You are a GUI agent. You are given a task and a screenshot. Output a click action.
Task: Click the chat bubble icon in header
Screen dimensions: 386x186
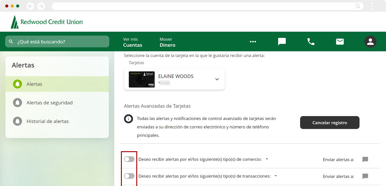coord(282,42)
